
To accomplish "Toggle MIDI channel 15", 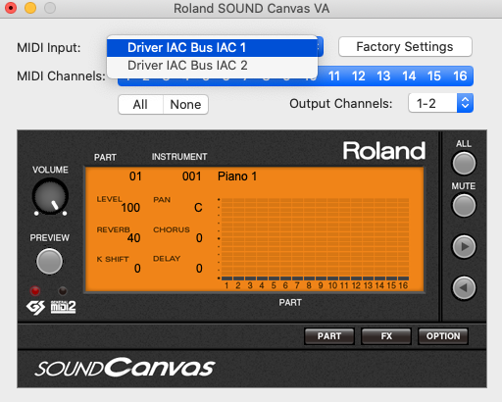I will (434, 76).
